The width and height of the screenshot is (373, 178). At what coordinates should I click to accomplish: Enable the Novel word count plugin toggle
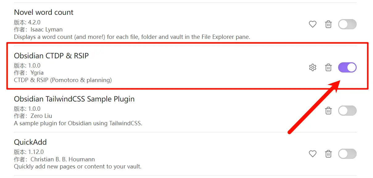(x=347, y=24)
